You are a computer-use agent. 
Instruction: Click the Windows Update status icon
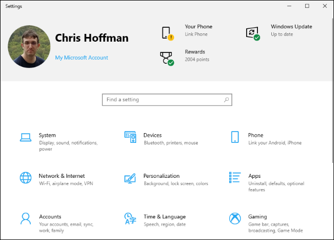(x=253, y=33)
